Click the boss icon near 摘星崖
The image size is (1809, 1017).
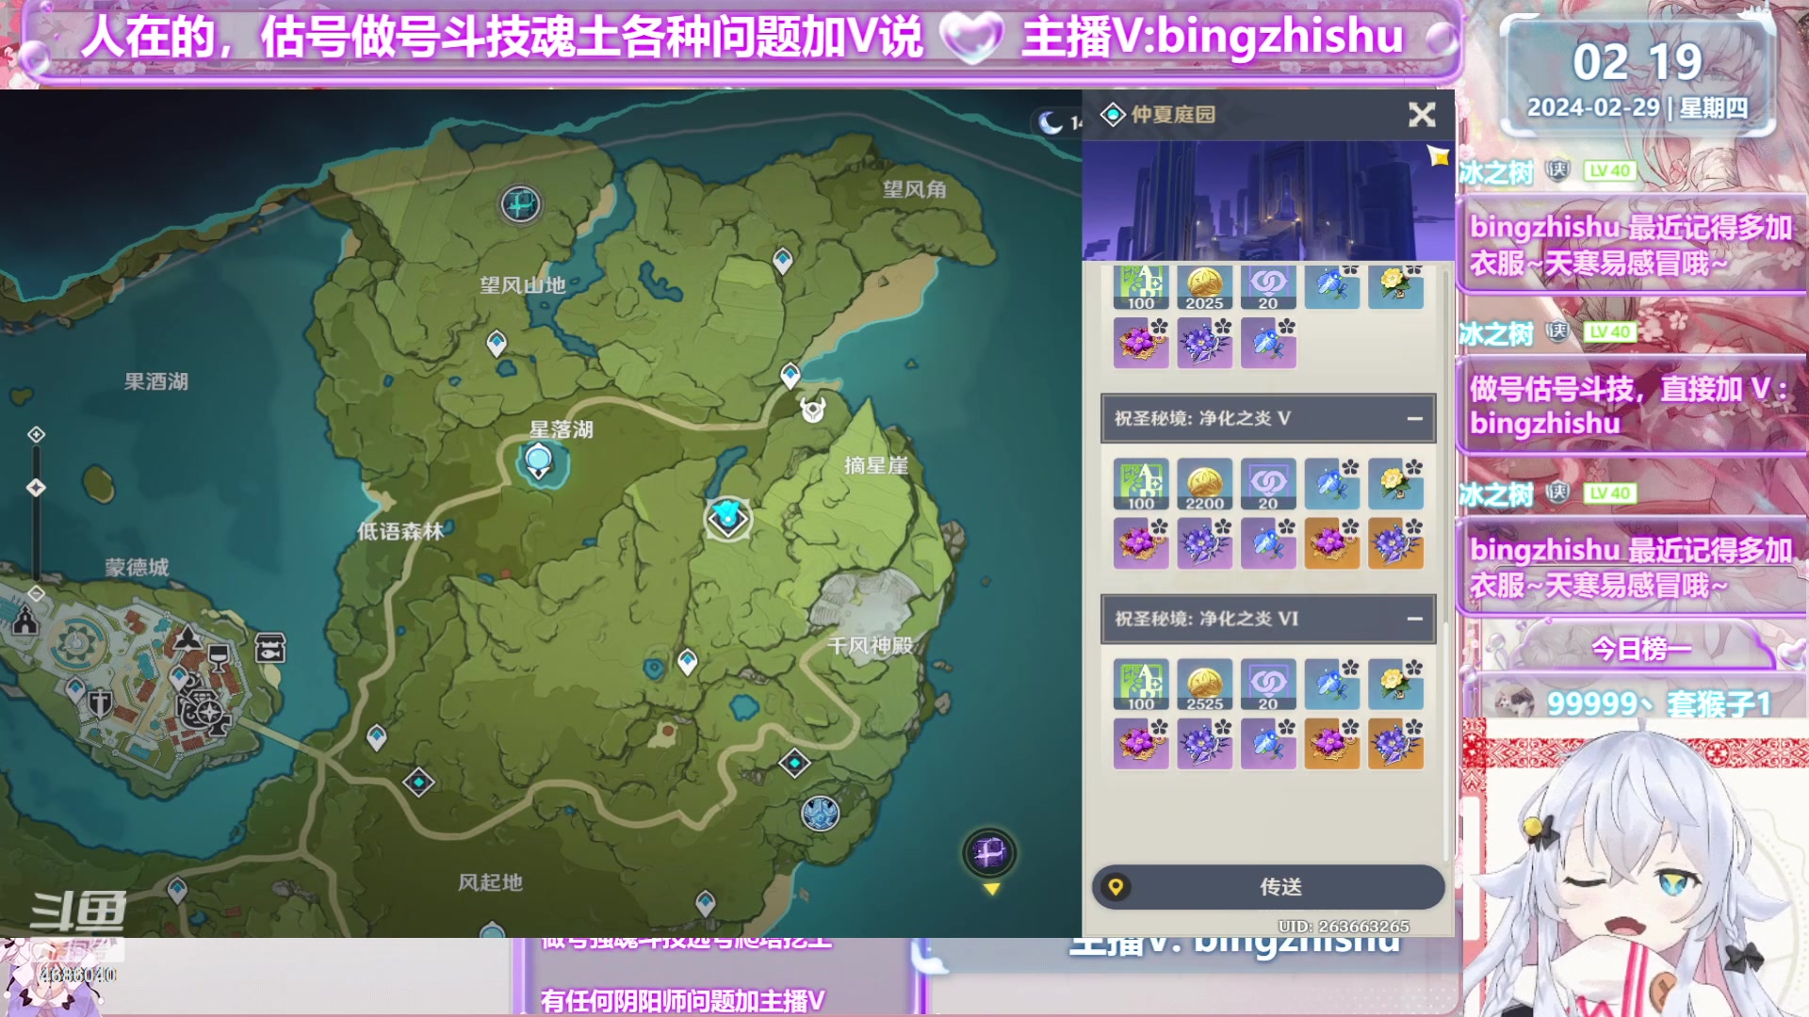click(812, 411)
